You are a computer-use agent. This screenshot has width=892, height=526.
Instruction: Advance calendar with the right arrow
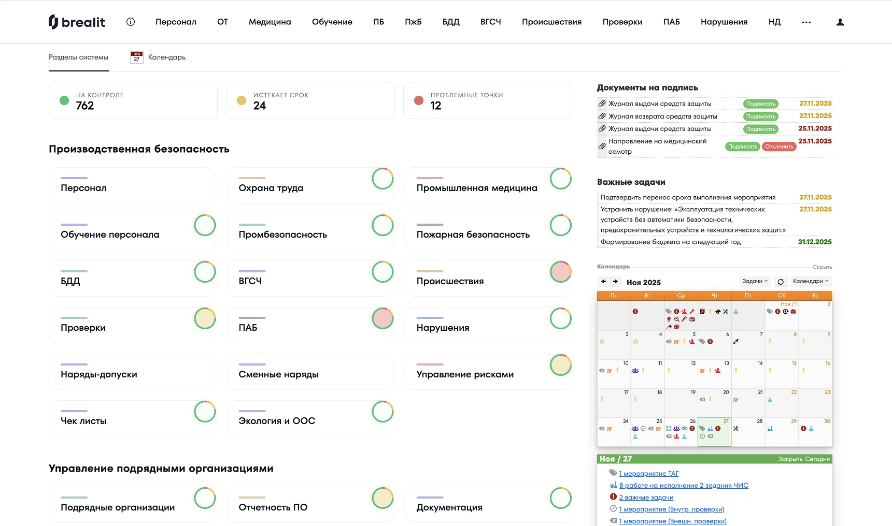pyautogui.click(x=615, y=282)
